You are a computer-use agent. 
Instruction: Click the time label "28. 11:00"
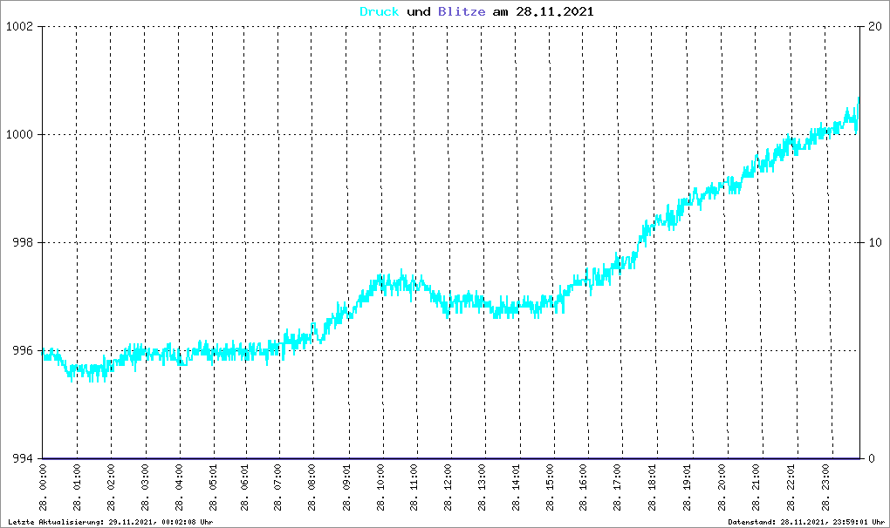click(x=414, y=487)
